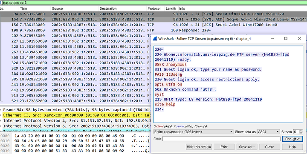Click the display filter bookmark icon

(1, 3)
